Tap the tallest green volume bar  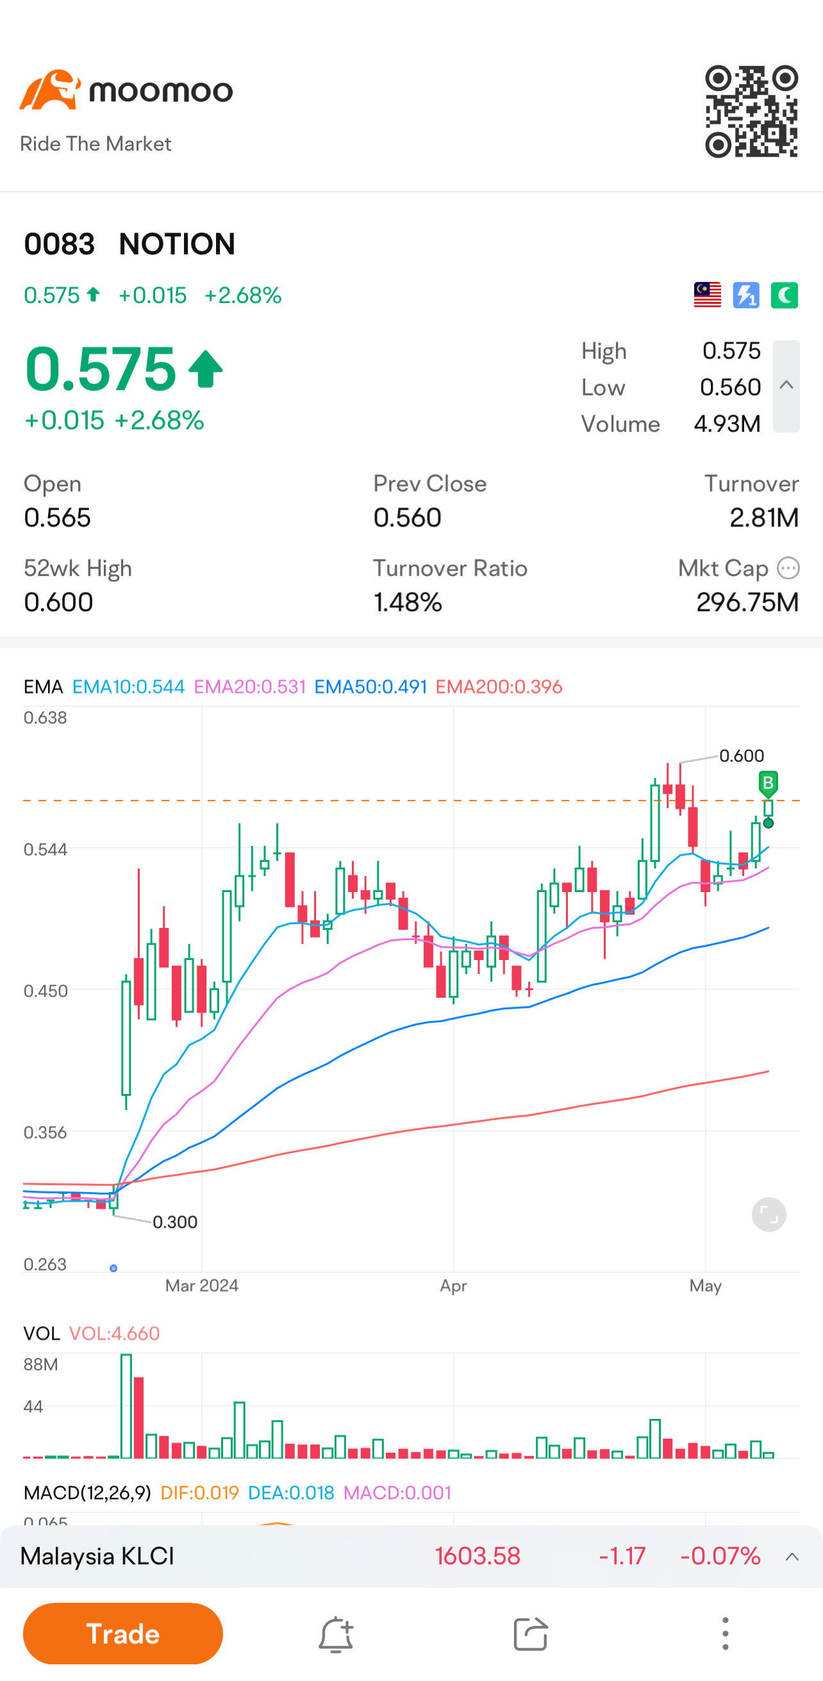pyautogui.click(x=126, y=1405)
